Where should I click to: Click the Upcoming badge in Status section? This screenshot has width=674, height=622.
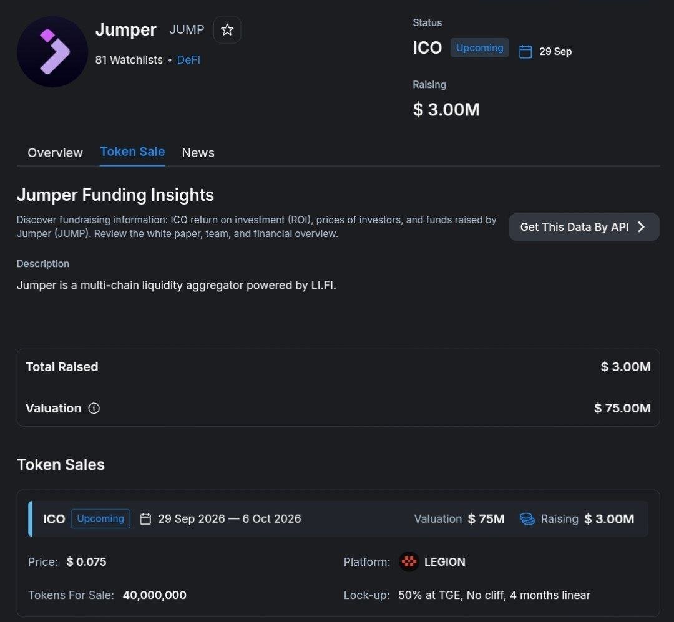[479, 47]
